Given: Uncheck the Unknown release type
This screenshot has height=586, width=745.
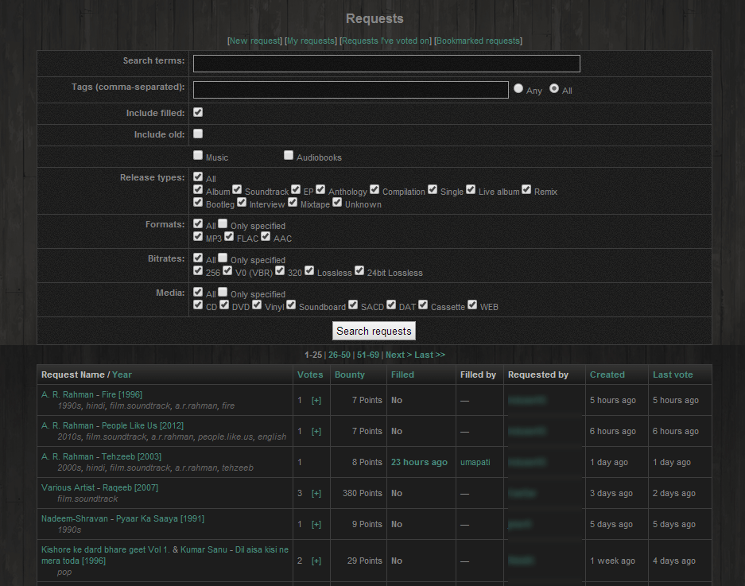Looking at the screenshot, I should pyautogui.click(x=337, y=202).
